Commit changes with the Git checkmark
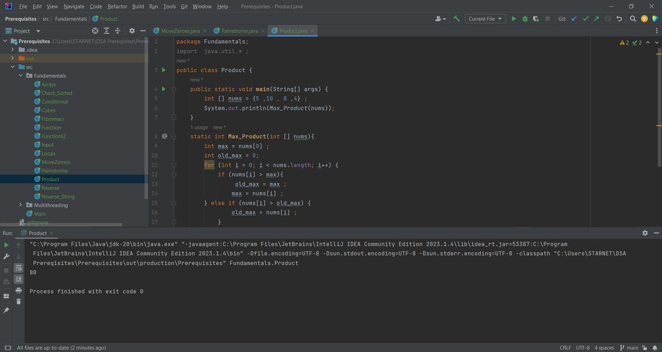 tap(585, 19)
